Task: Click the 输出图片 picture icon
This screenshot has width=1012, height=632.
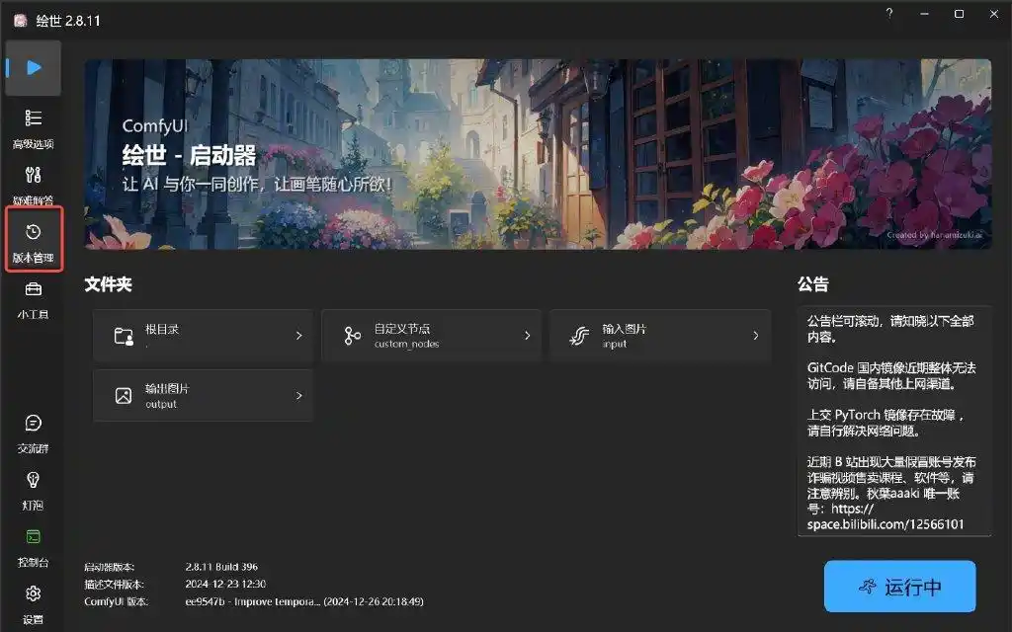Action: click(x=124, y=396)
